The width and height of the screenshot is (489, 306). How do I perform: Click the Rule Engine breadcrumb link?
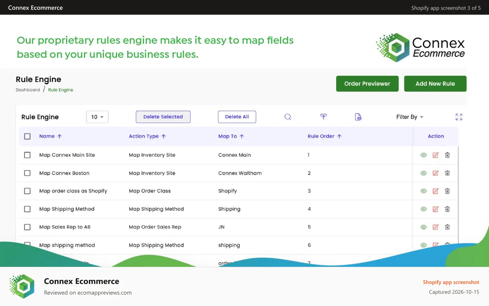[x=61, y=90]
